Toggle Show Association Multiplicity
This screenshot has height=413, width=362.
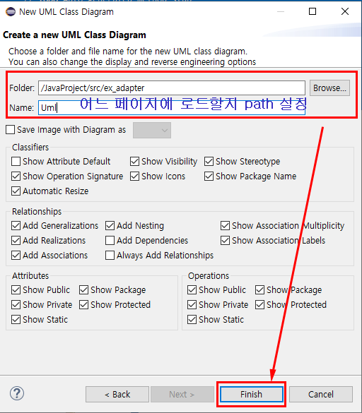[225, 225]
